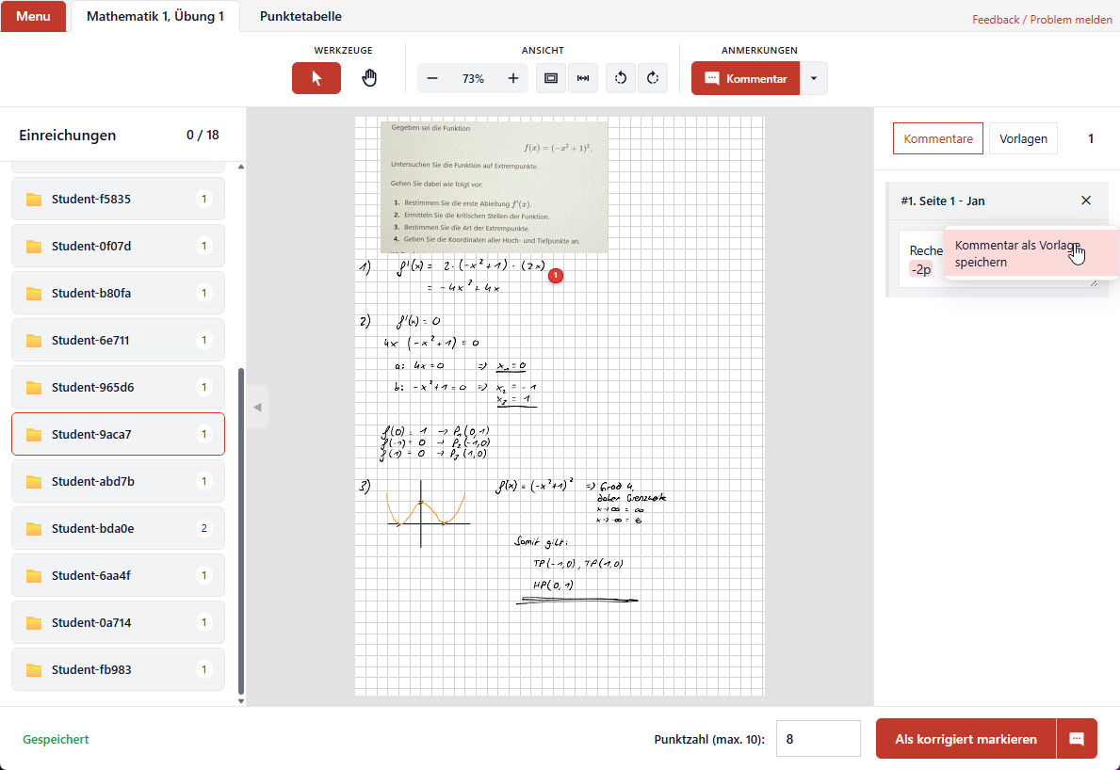1120x770 pixels.
Task: Open Student-abd7b submission
Action: [118, 482]
